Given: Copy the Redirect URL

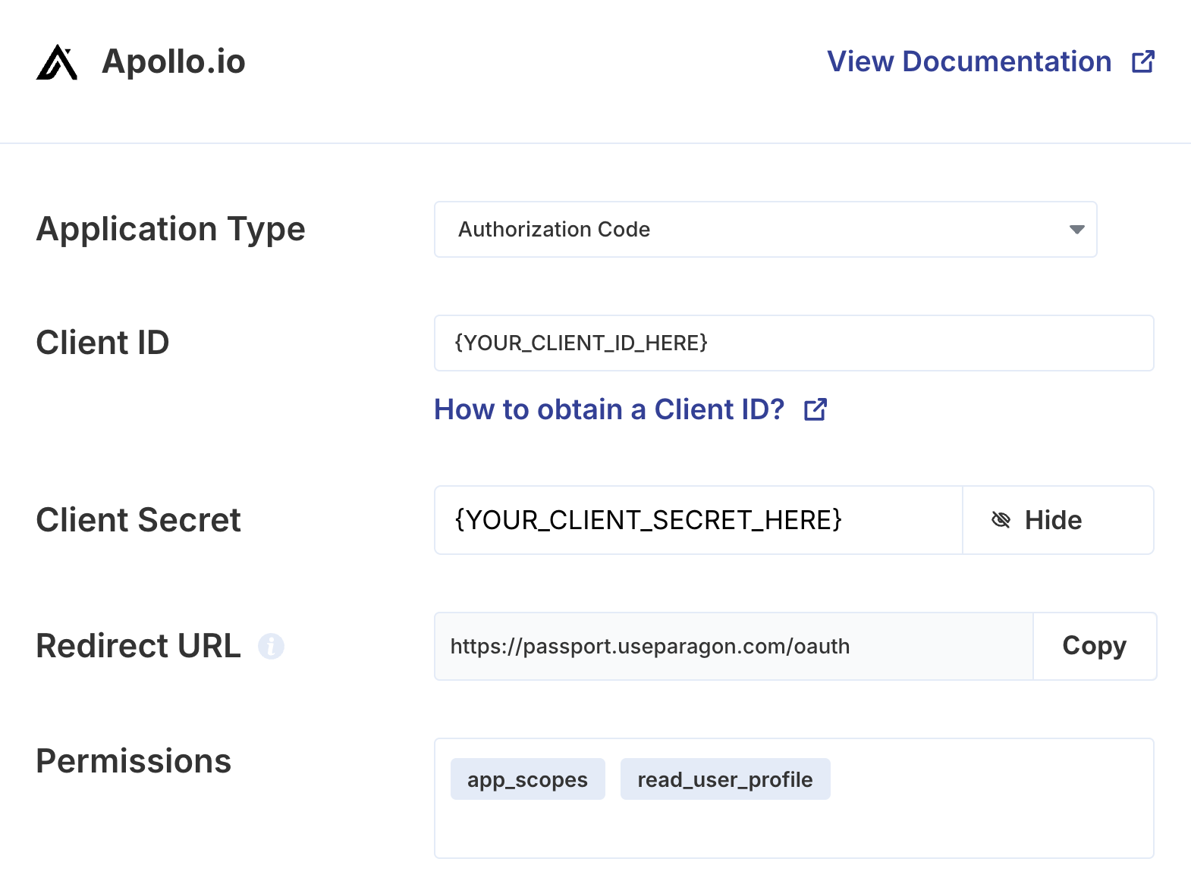Looking at the screenshot, I should (x=1095, y=646).
